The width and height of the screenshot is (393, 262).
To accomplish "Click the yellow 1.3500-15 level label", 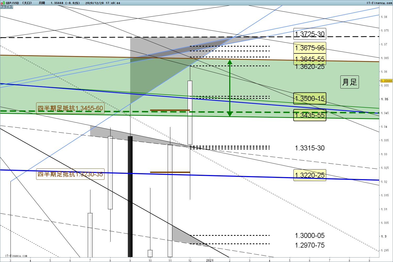I will click(x=310, y=99).
